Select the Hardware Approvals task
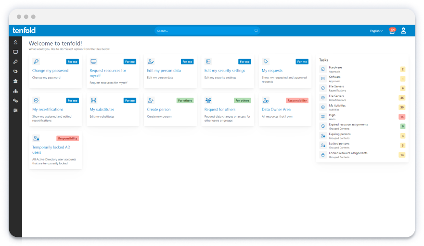 point(362,69)
